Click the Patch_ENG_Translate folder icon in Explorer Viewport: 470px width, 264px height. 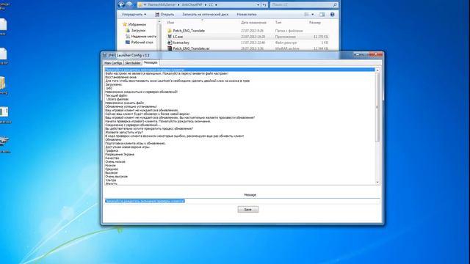170,31
